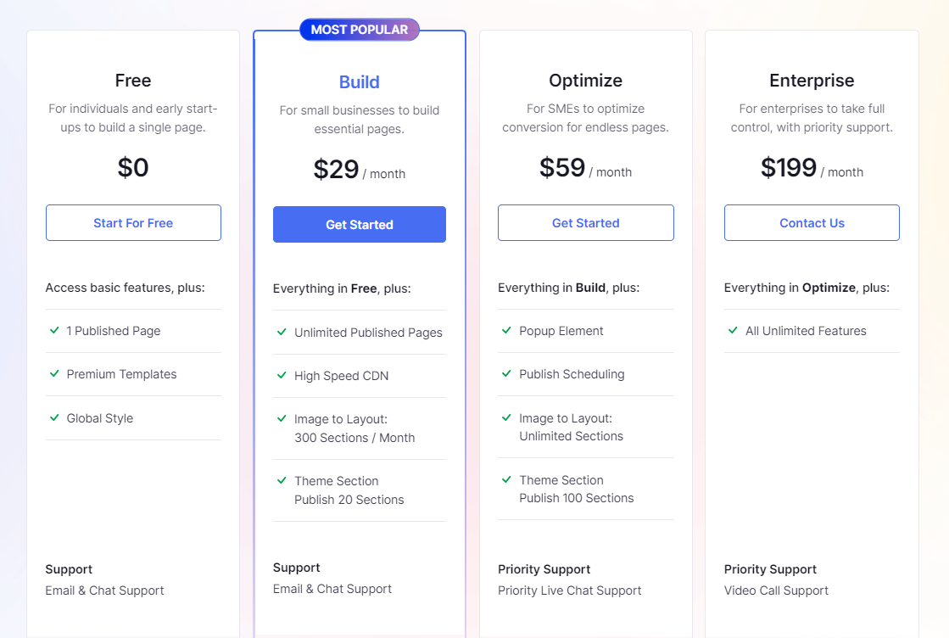Click the MOST POPULAR badge
Image resolution: width=949 pixels, height=638 pixels.
tap(360, 29)
